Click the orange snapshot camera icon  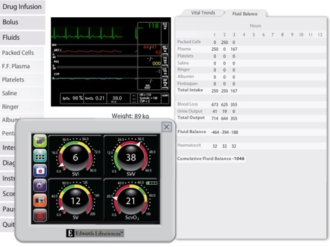(x=40, y=200)
